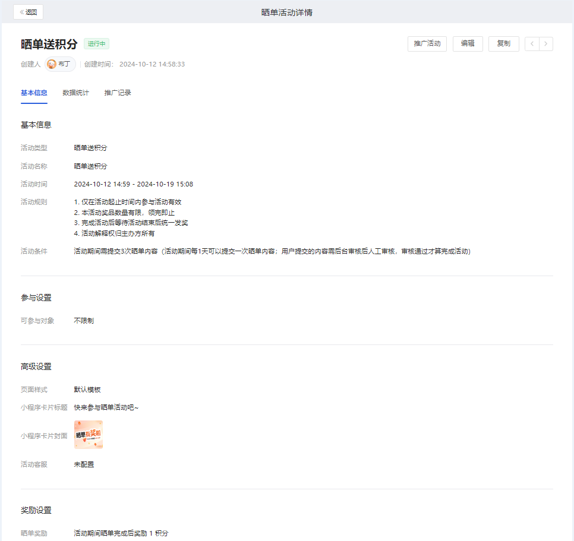The image size is (574, 541).
Task: Click the 返回 back button
Action: (28, 12)
